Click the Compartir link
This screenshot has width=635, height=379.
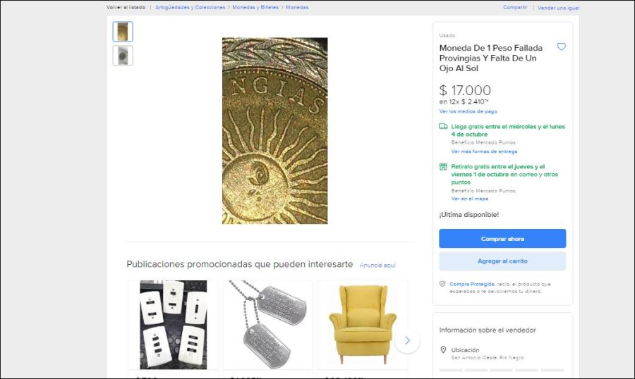pos(515,7)
